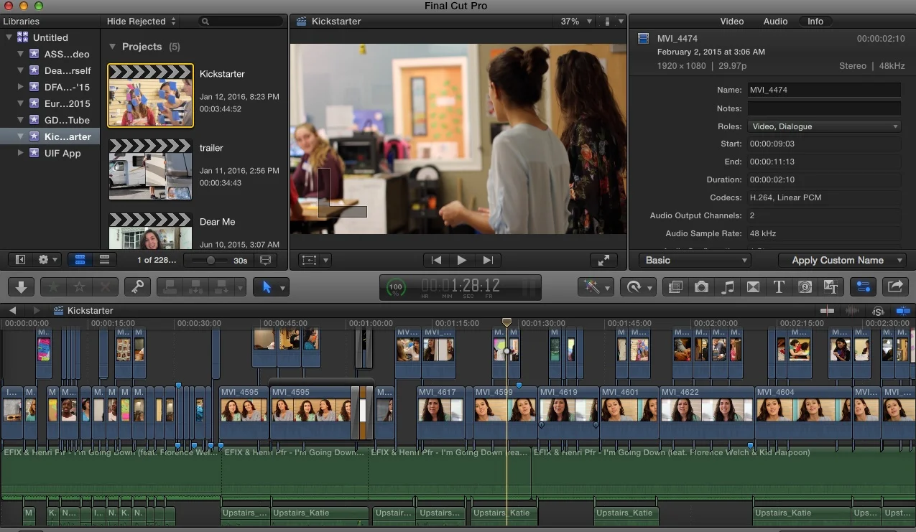Open the Music and Sound browser note icon
Screen dimensions: 916x532
tap(727, 287)
